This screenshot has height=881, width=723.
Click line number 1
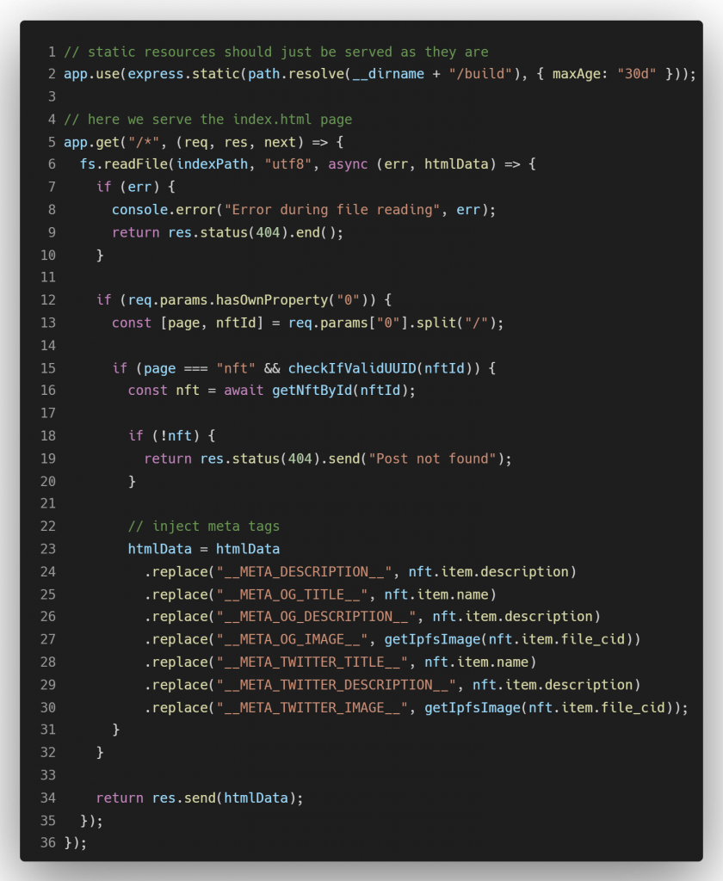tap(52, 52)
